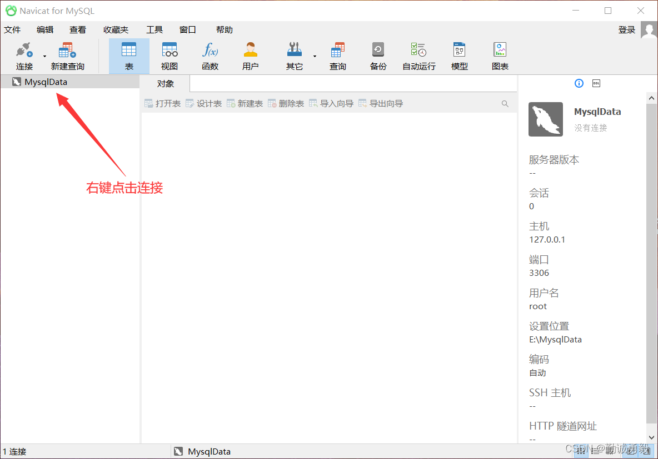Viewport: 658px width, 459px height.
Task: Open the 帮助 menu
Action: tap(224, 30)
